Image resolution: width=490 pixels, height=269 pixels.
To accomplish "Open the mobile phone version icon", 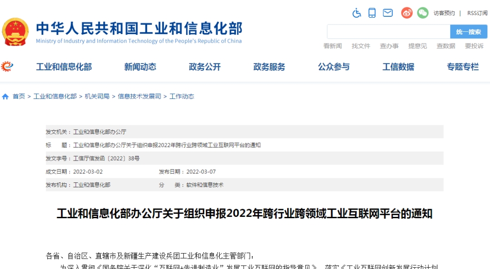I will tap(372, 13).
